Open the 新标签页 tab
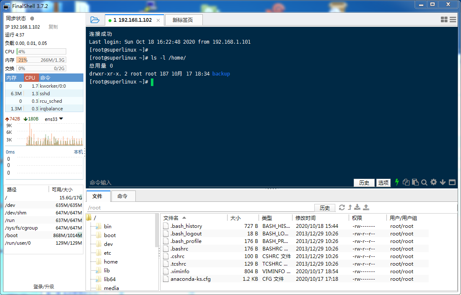Screen dimensions: 461x295 click(184, 20)
